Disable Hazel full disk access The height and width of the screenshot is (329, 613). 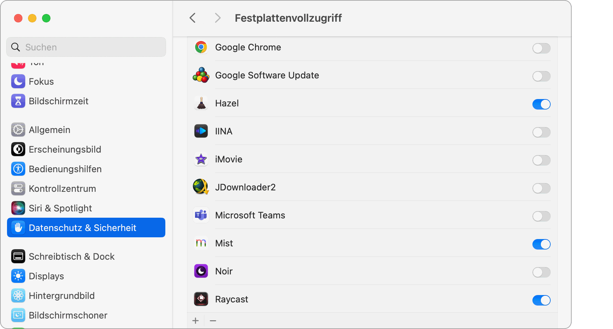[x=541, y=104]
